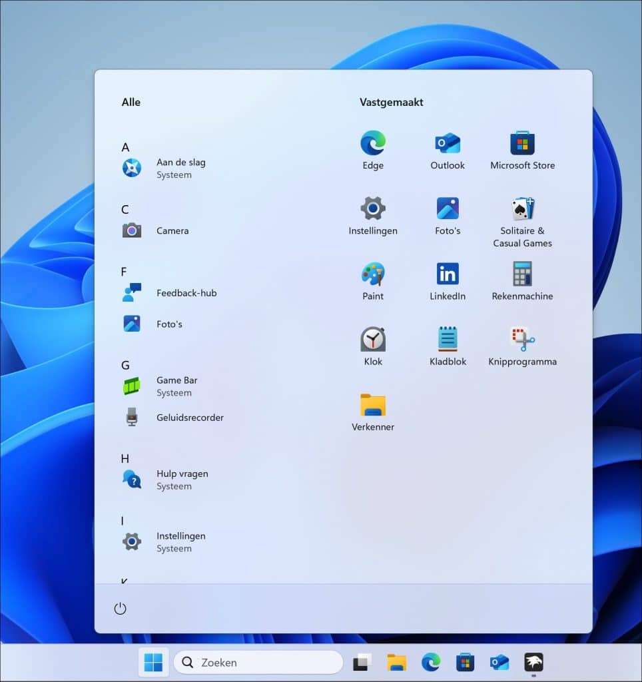The width and height of the screenshot is (642, 682).
Task: Open Rekenmachine calculator app
Action: pos(522,281)
